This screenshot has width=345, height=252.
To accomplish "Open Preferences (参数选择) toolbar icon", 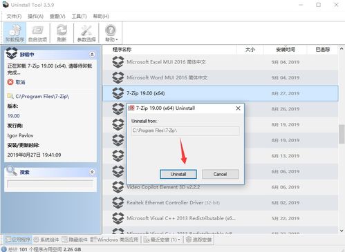I will click(x=86, y=32).
